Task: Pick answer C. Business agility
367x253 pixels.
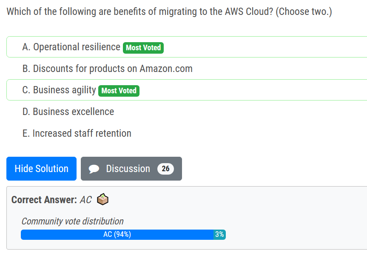Action: (x=60, y=90)
